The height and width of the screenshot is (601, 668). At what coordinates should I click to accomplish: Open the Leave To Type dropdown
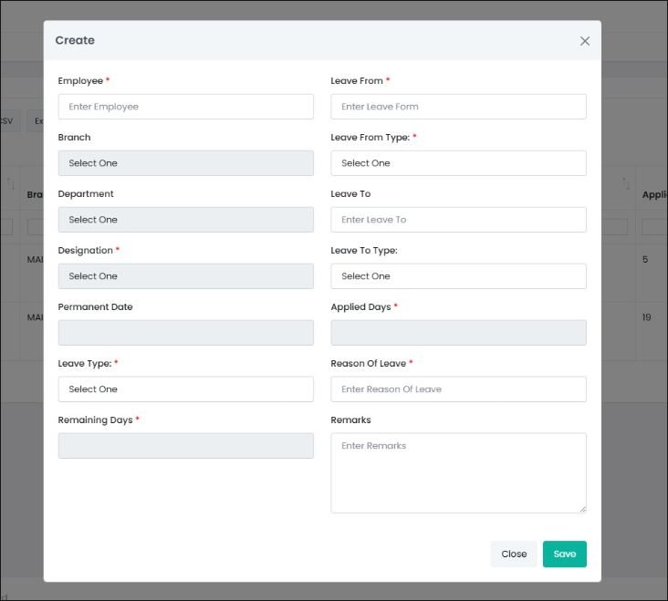[x=458, y=276]
